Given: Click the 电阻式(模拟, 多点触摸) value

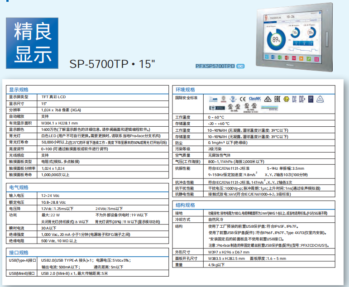Looking at the screenshot, I should click(60, 162).
